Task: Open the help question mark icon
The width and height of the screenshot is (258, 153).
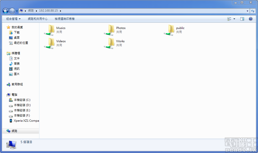Action: coord(250,19)
